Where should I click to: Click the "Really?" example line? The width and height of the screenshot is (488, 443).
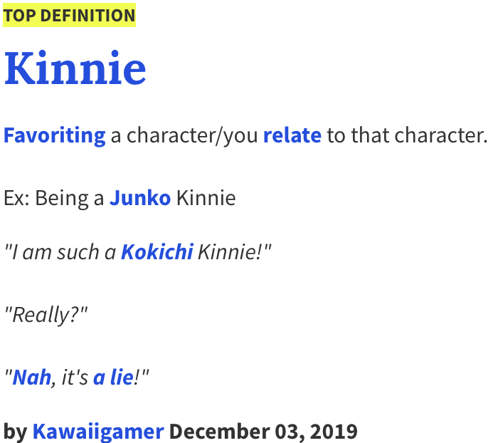[x=46, y=314]
